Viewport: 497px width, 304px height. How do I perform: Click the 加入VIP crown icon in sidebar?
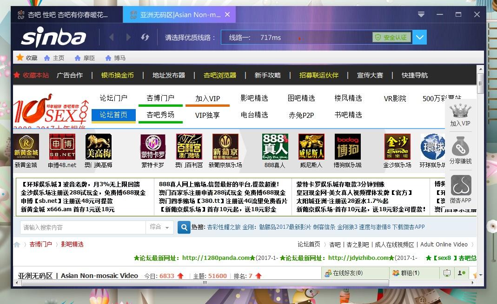coord(461,113)
